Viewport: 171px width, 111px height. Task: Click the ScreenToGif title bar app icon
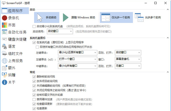[3, 3]
